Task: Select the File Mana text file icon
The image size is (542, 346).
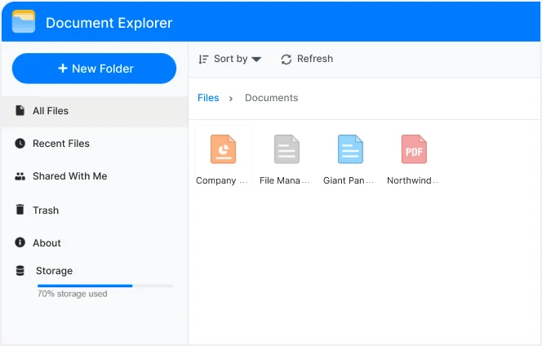Action: 287,149
